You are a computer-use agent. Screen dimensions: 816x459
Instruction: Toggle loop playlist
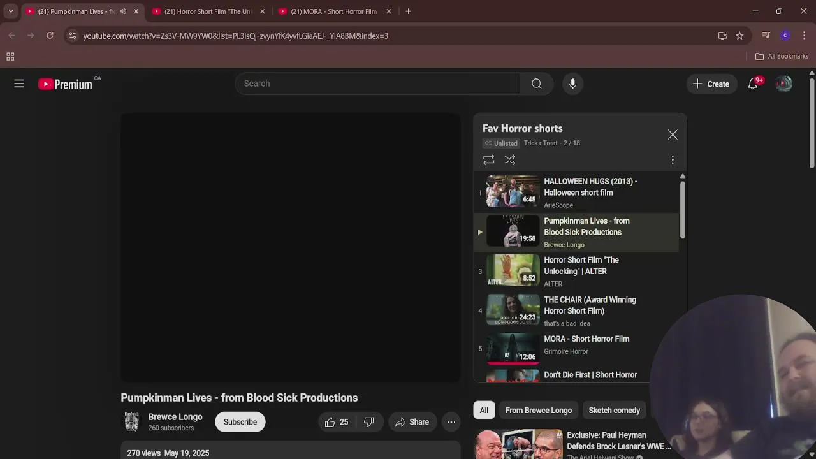[x=488, y=160]
